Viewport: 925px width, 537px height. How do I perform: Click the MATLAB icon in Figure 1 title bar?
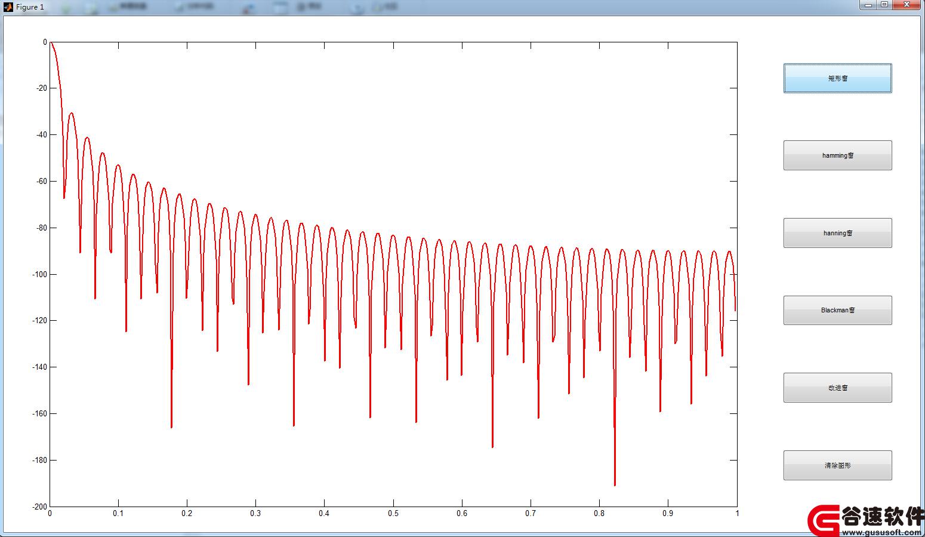8,7
